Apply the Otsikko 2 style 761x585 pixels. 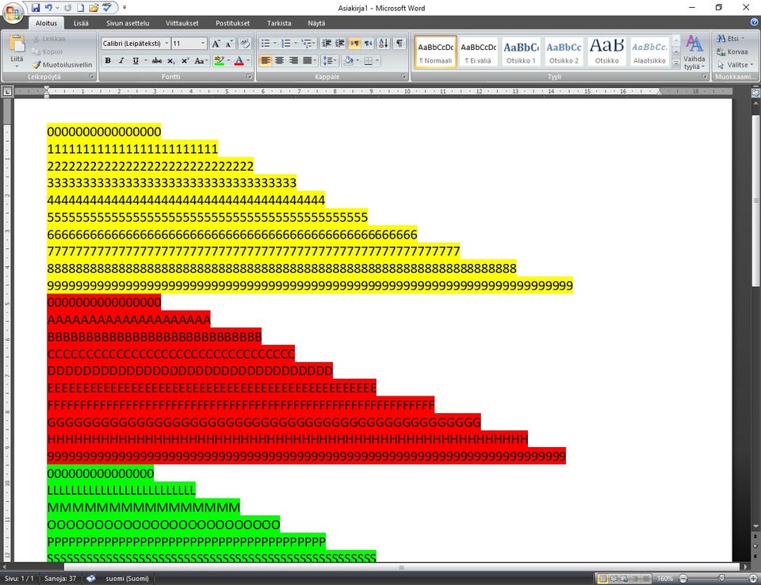tap(564, 52)
